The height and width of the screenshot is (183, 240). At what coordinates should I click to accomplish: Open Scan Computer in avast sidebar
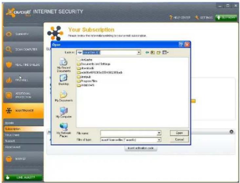pos(23,49)
